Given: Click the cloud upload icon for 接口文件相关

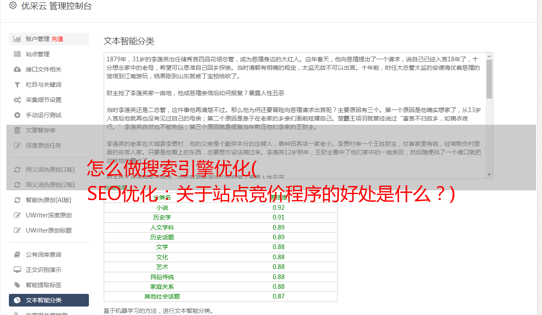Looking at the screenshot, I should [x=17, y=69].
